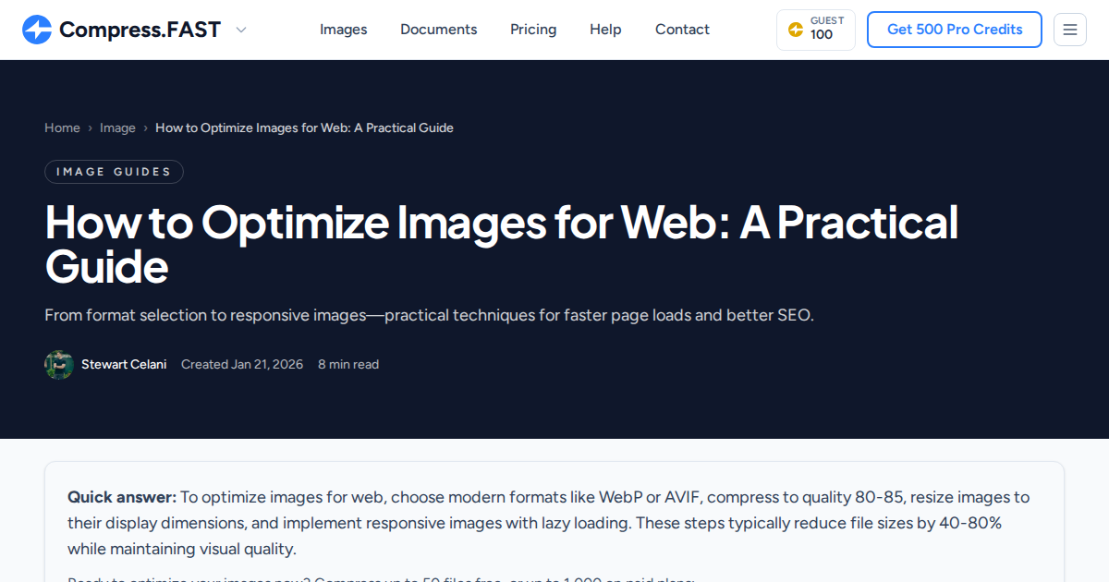This screenshot has height=582, width=1109.
Task: Open the hamburger menu icon
Action: point(1070,30)
